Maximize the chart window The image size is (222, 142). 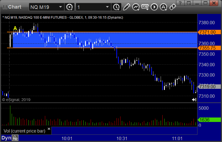coord(206,3)
